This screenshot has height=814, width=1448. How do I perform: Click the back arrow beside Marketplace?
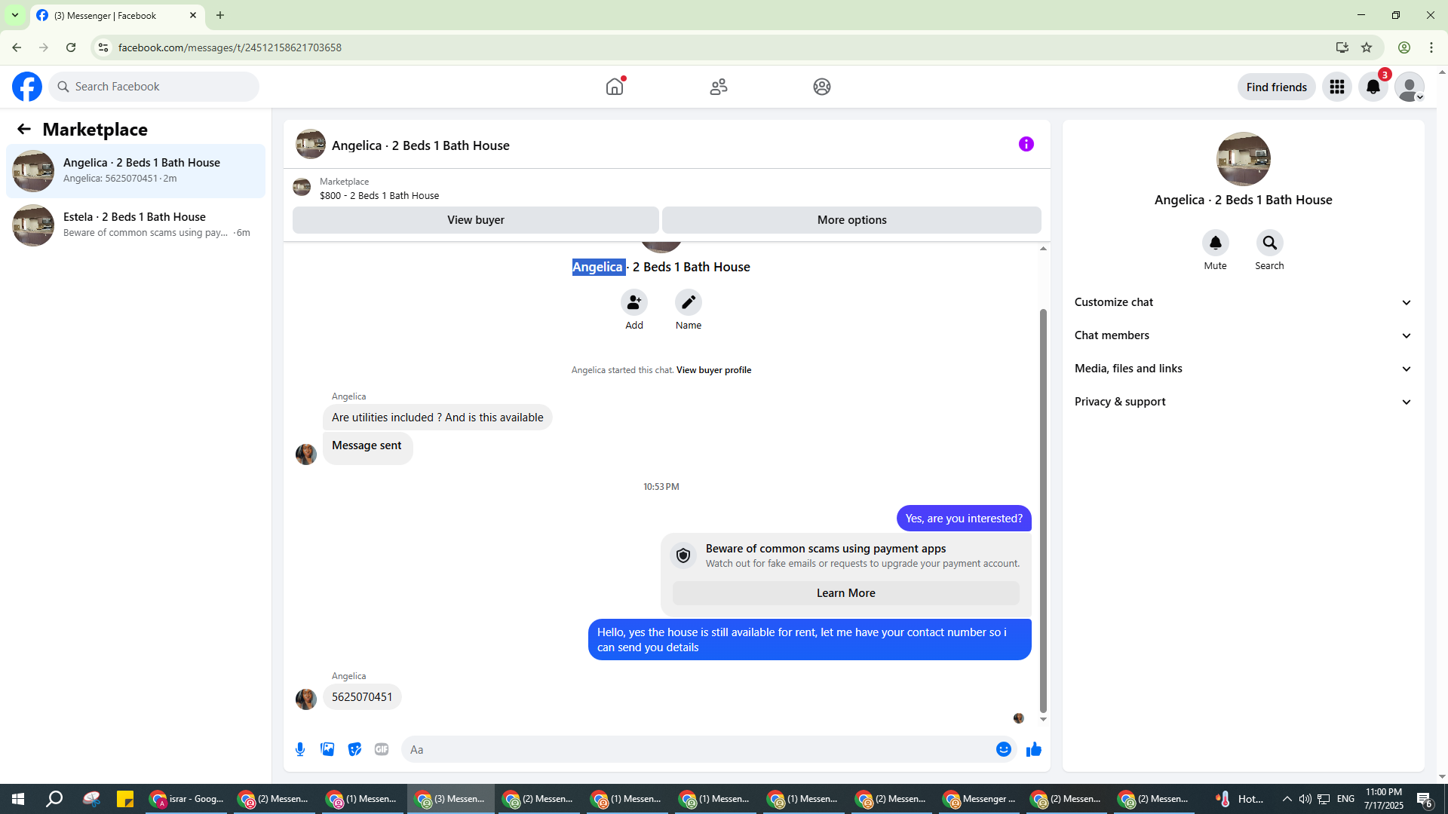24,129
